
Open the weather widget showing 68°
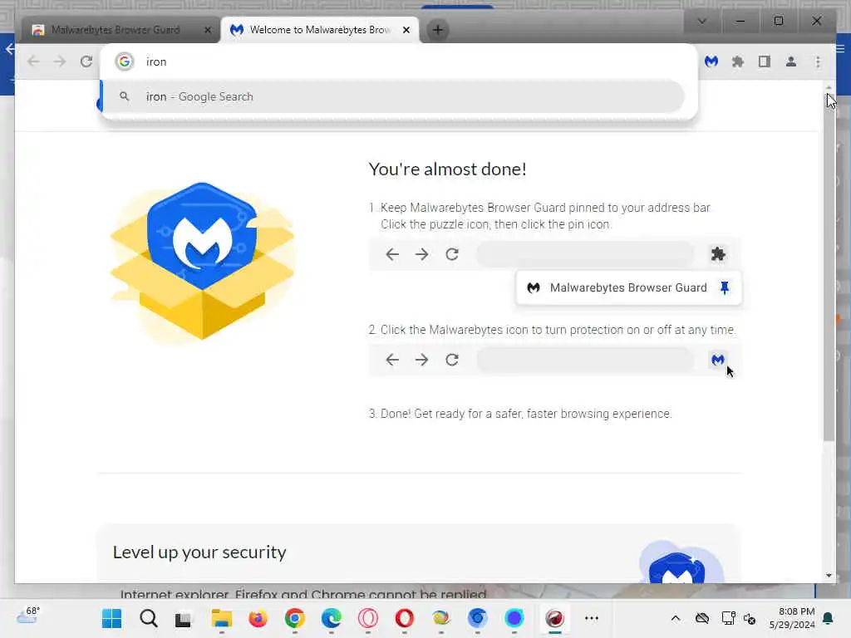point(27,616)
